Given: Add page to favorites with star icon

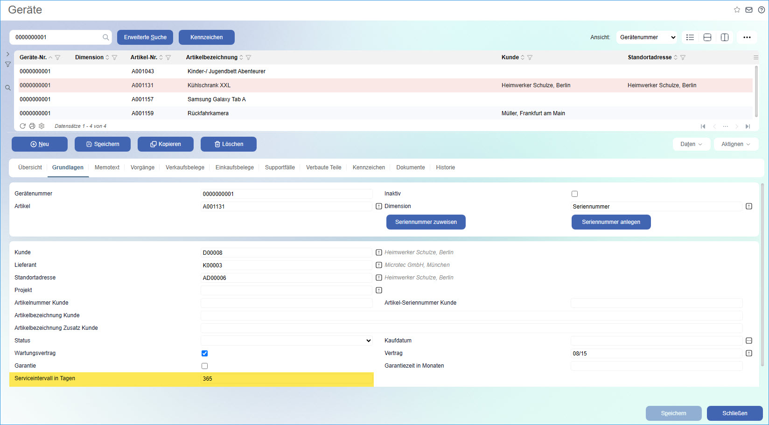Looking at the screenshot, I should pyautogui.click(x=737, y=10).
